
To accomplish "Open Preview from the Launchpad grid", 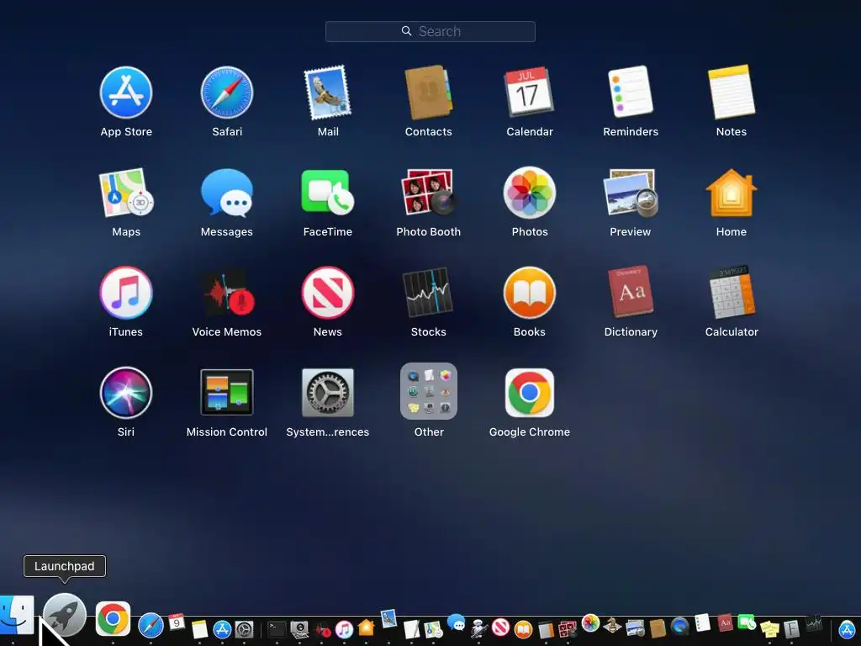I will point(631,193).
